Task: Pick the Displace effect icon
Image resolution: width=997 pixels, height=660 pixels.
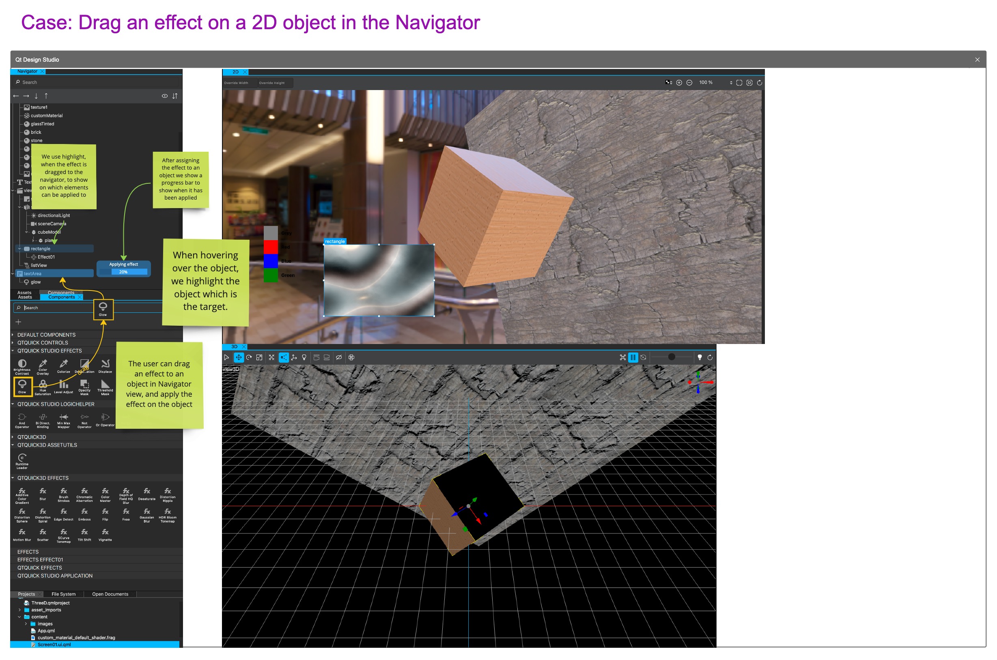Action: coord(105,366)
